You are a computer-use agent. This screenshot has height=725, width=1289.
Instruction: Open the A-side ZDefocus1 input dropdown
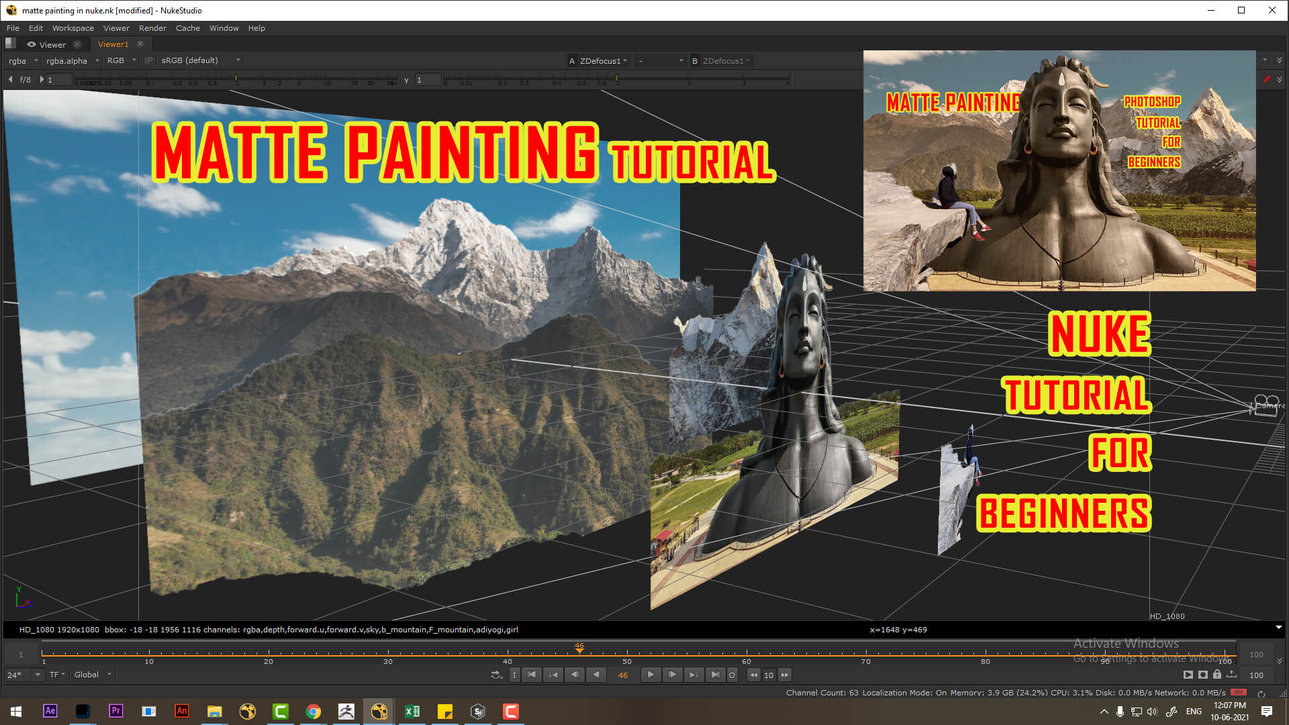pos(600,60)
